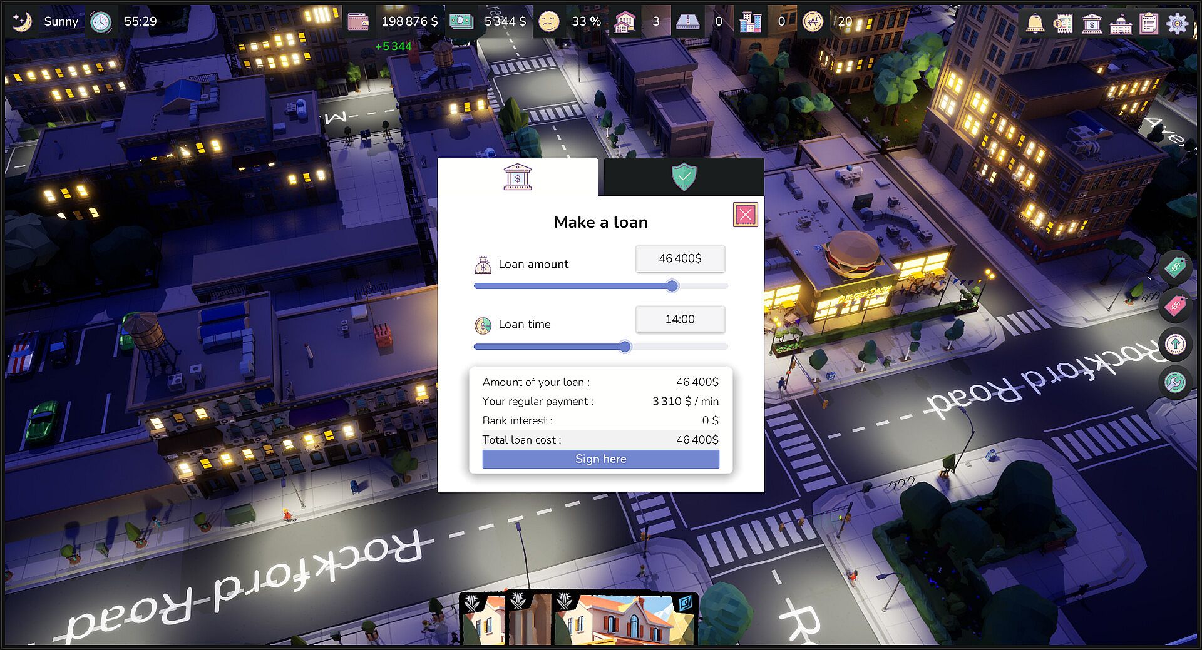Click the game clock icon
1202x650 pixels.
101,22
